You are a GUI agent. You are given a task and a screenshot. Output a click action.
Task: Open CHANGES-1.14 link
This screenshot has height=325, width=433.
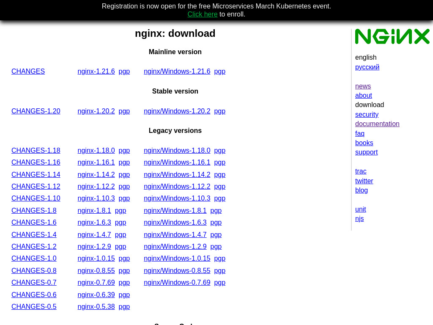[x=36, y=174]
